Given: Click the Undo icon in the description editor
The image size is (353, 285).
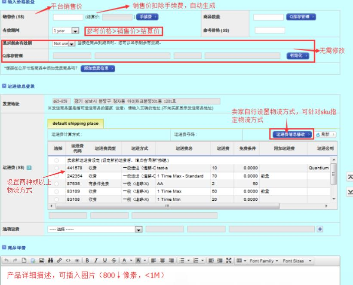Looking at the screenshot, I should 6,260.
